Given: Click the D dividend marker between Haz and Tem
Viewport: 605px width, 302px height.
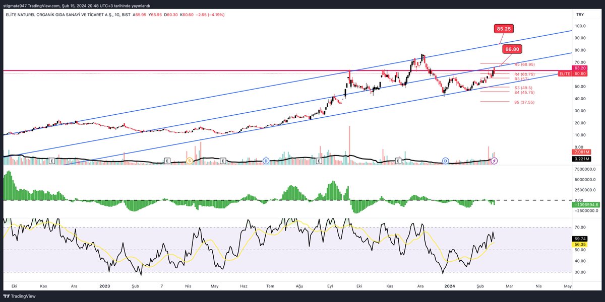Looking at the screenshot, I should 266,161.
